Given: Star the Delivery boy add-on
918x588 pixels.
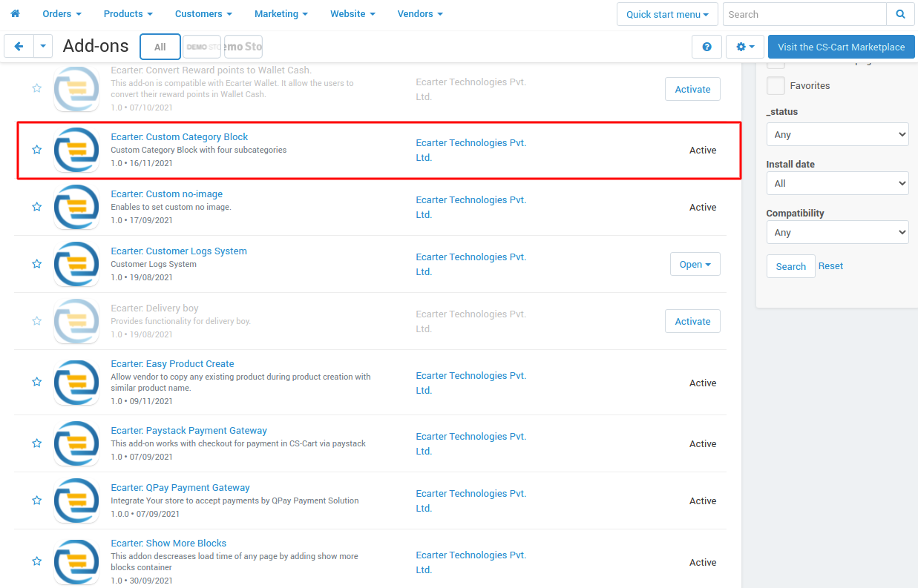Looking at the screenshot, I should [x=36, y=321].
